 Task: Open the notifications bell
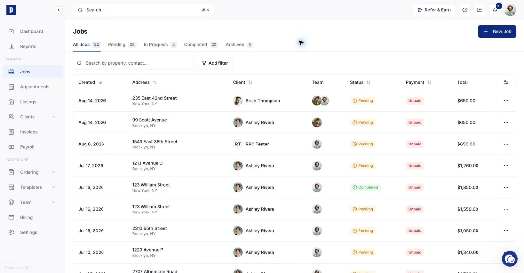coord(495,10)
